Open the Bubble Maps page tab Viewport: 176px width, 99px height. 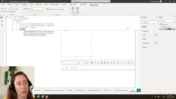tap(80, 90)
